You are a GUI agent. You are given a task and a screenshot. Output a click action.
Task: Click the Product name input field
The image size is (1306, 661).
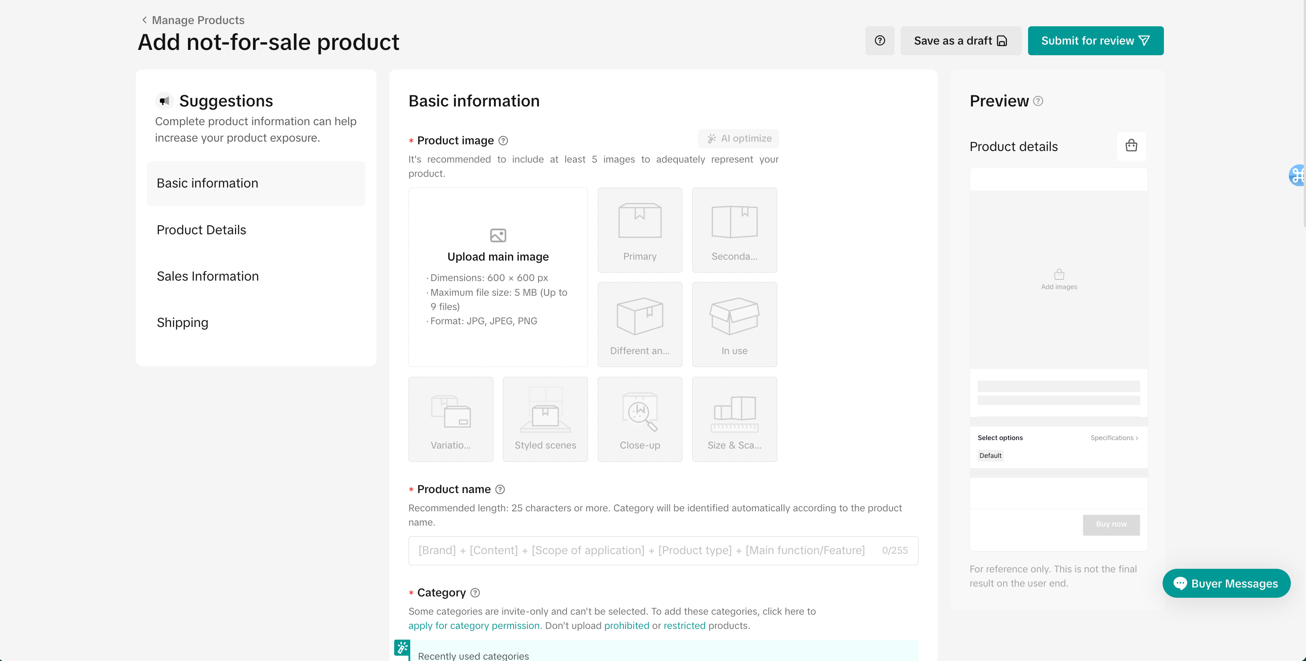(x=641, y=551)
